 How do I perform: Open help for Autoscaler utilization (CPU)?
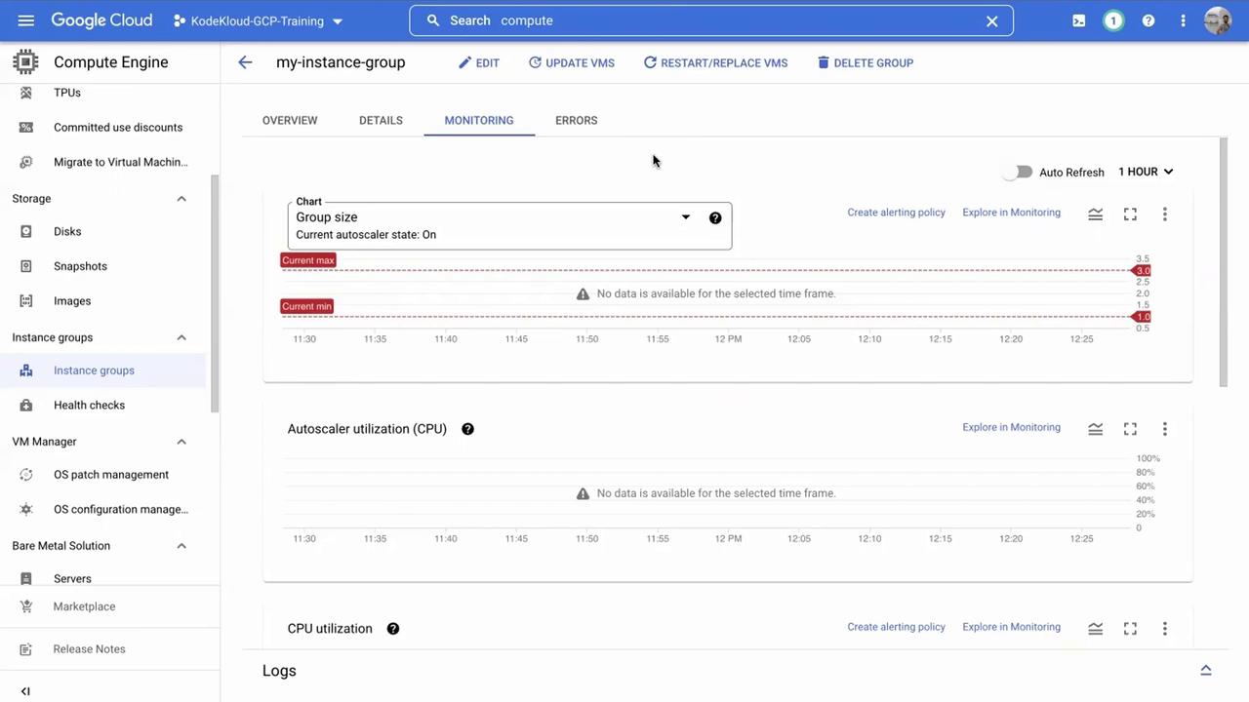467,429
